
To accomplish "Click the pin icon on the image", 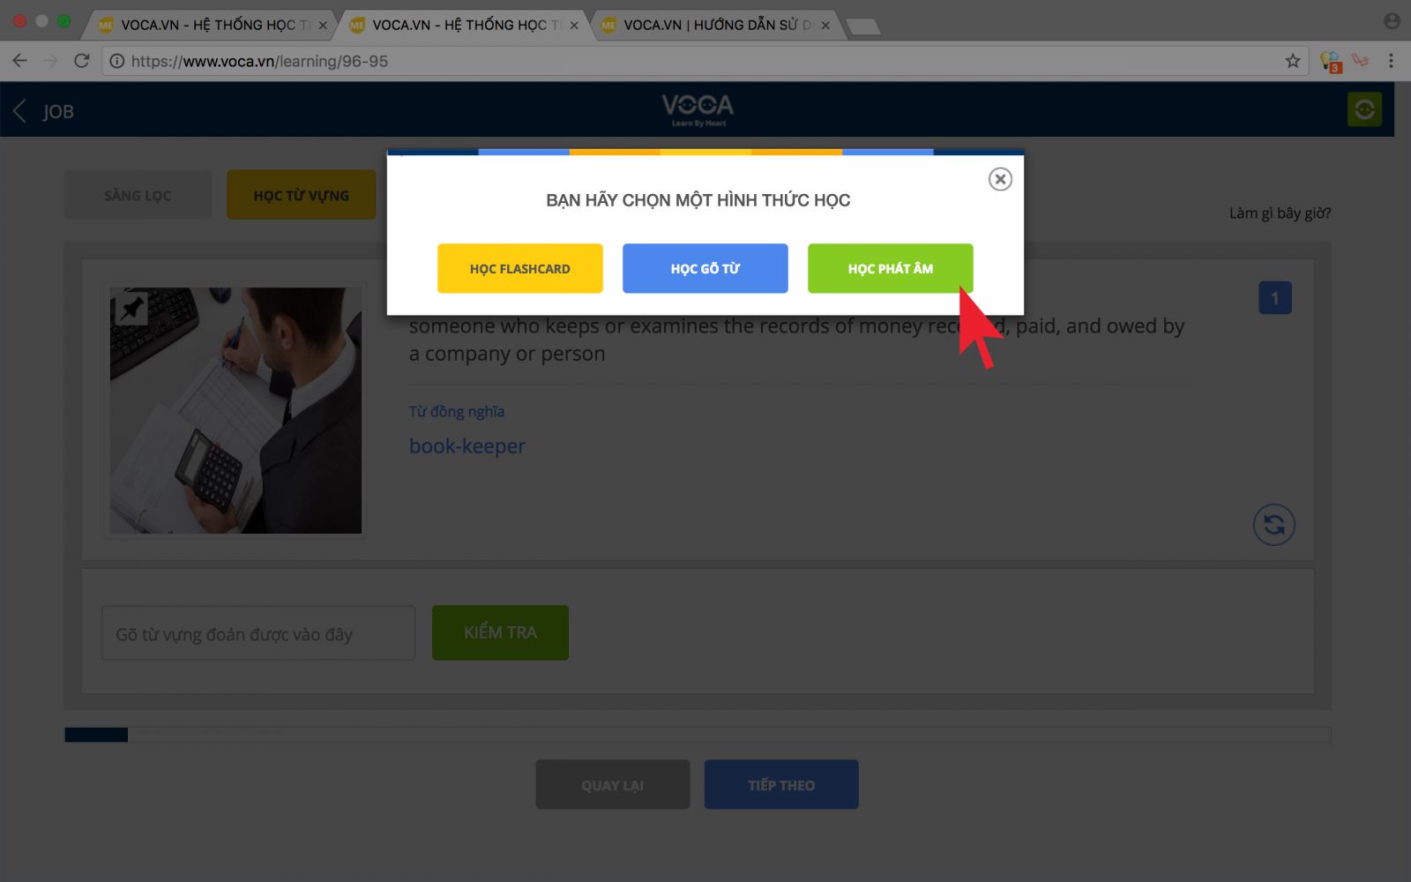I will (x=131, y=308).
